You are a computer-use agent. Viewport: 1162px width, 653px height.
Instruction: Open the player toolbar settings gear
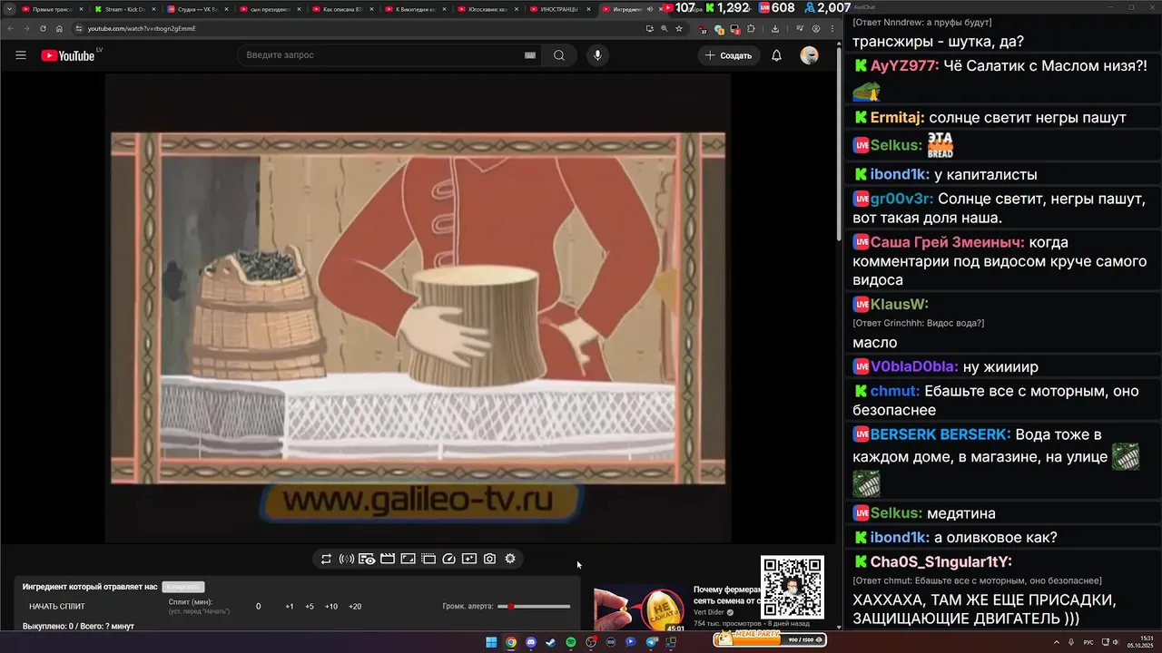tap(510, 559)
